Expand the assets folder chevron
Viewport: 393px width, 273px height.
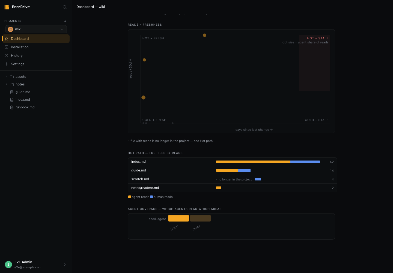6,77
